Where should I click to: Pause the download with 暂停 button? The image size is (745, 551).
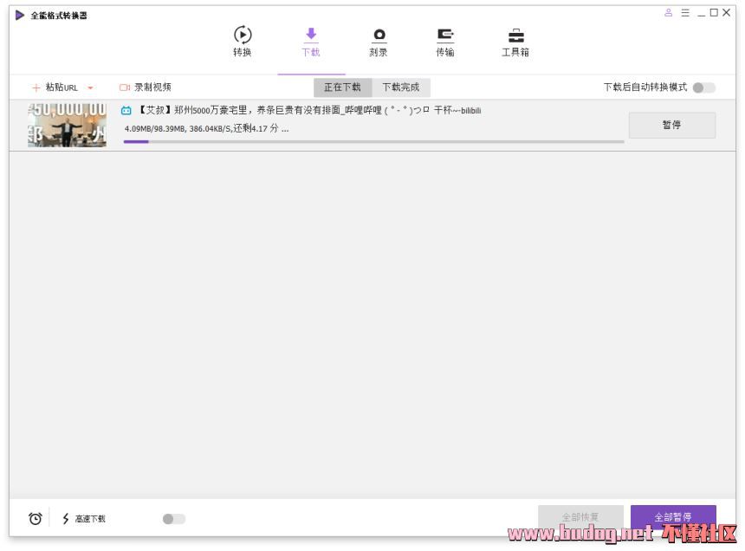tap(672, 125)
